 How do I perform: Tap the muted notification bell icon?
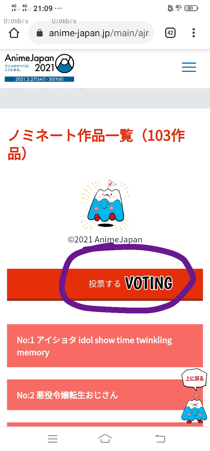(x=170, y=8)
